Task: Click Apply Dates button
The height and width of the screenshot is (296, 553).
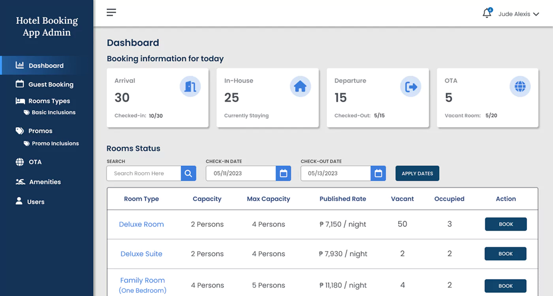Action: coord(417,173)
